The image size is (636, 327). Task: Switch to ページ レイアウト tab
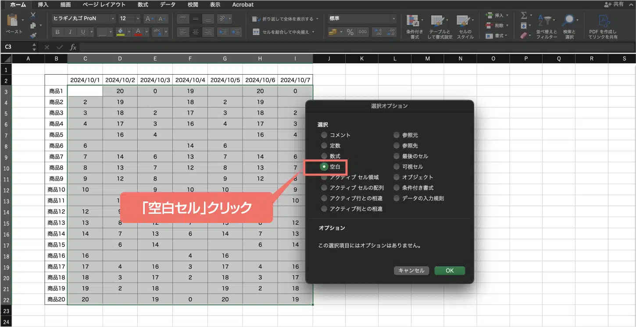(104, 4)
